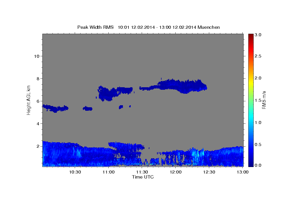Click the height tick label 8
Image resolution: width=301 pixels, height=200 pixels.
(x=38, y=78)
